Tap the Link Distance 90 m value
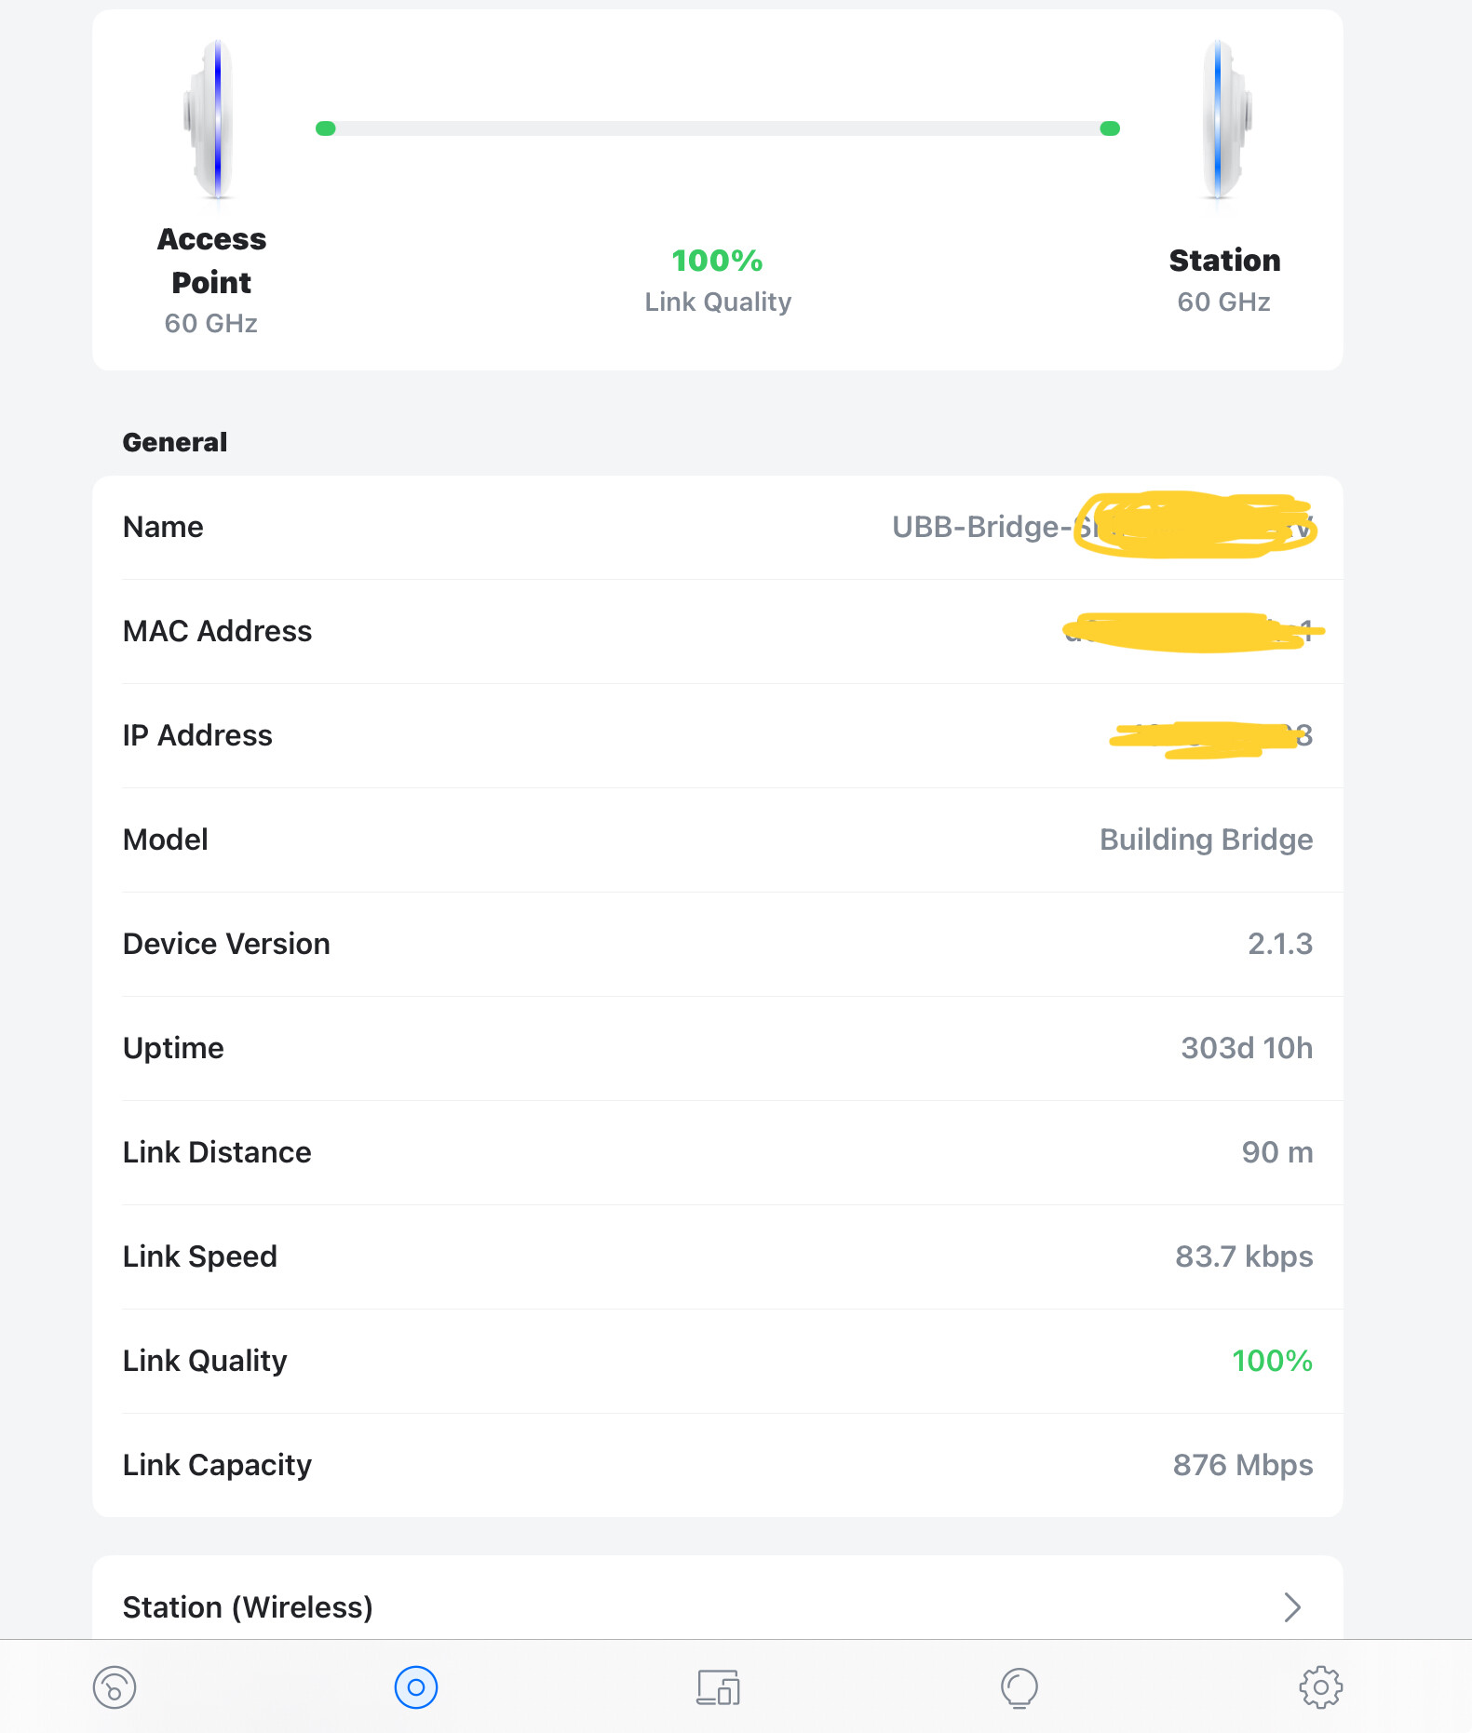Image resolution: width=1472 pixels, height=1733 pixels. pyautogui.click(x=1276, y=1152)
